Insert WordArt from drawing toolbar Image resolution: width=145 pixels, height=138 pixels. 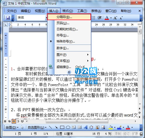[x=86, y=127]
